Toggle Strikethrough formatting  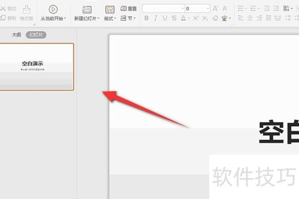[174, 18]
